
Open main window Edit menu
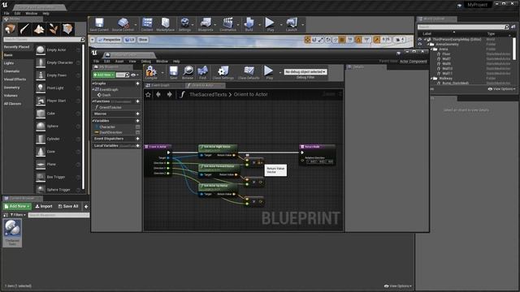coord(17,14)
